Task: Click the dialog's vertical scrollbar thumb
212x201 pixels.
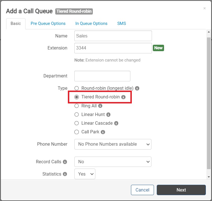Action: [209, 103]
